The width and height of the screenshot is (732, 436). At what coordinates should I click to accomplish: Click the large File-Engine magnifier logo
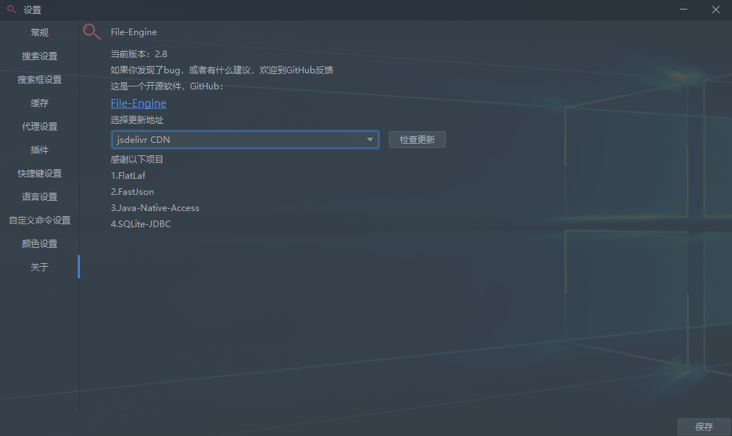point(92,32)
